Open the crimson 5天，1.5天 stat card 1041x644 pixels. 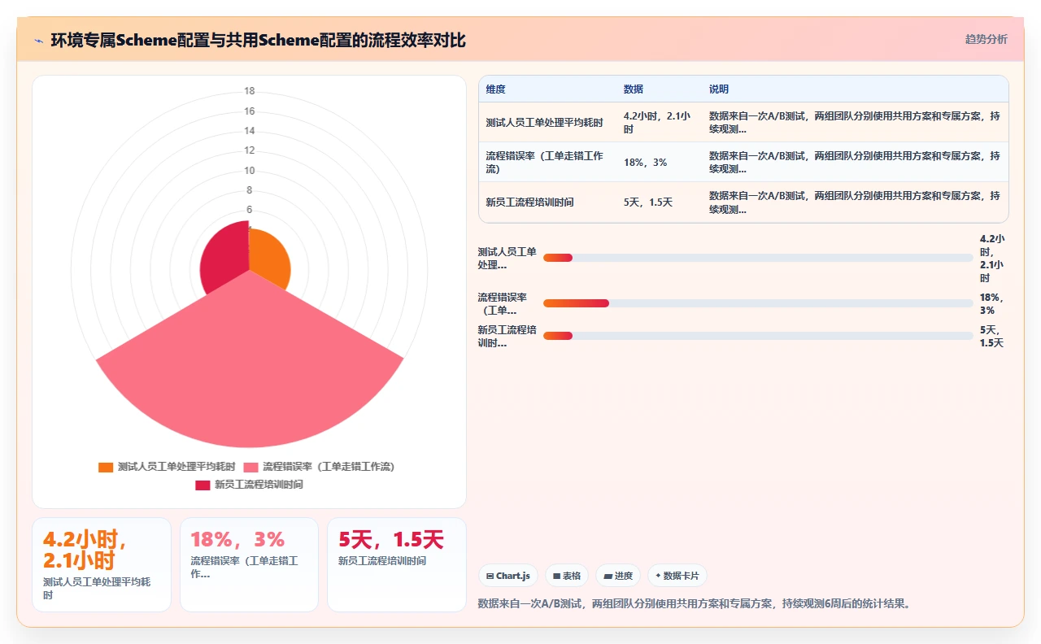click(397, 564)
